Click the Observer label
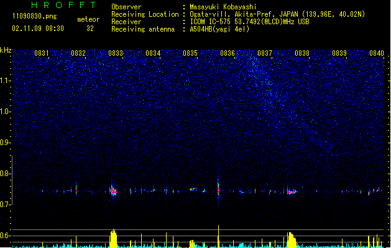 click(126, 7)
